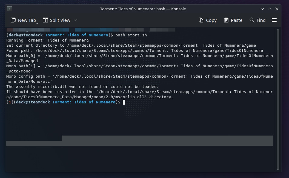Click 'The assembly mscorlib.dll was not found' line
The width and height of the screenshot is (289, 178).
(x=83, y=87)
